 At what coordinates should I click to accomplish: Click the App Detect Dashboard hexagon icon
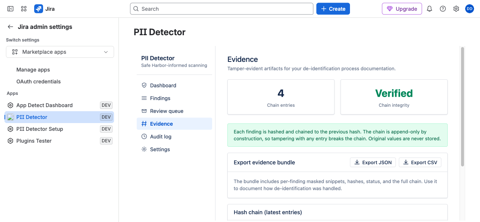click(x=10, y=105)
